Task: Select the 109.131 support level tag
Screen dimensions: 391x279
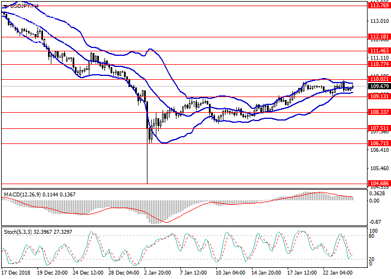Action: [379, 96]
